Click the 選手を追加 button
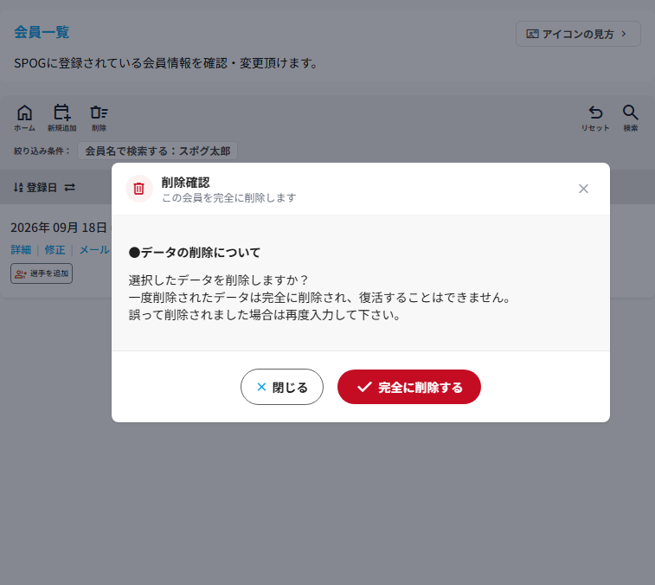Viewport: 655px width, 585px height. pos(42,273)
